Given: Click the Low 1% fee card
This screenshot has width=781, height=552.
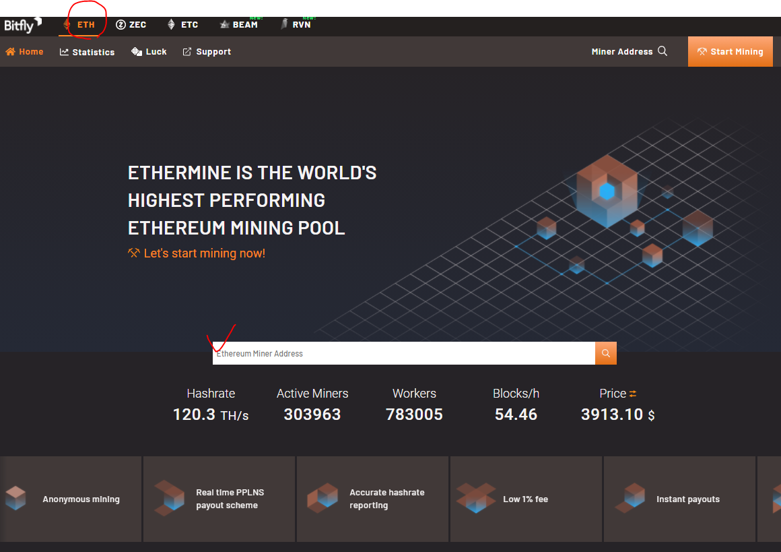Looking at the screenshot, I should coord(526,499).
